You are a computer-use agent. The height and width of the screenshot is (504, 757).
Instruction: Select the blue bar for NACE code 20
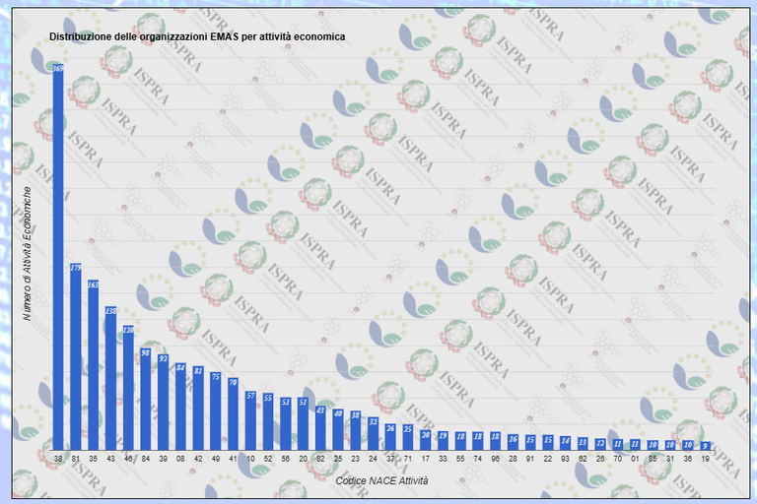[x=303, y=423]
